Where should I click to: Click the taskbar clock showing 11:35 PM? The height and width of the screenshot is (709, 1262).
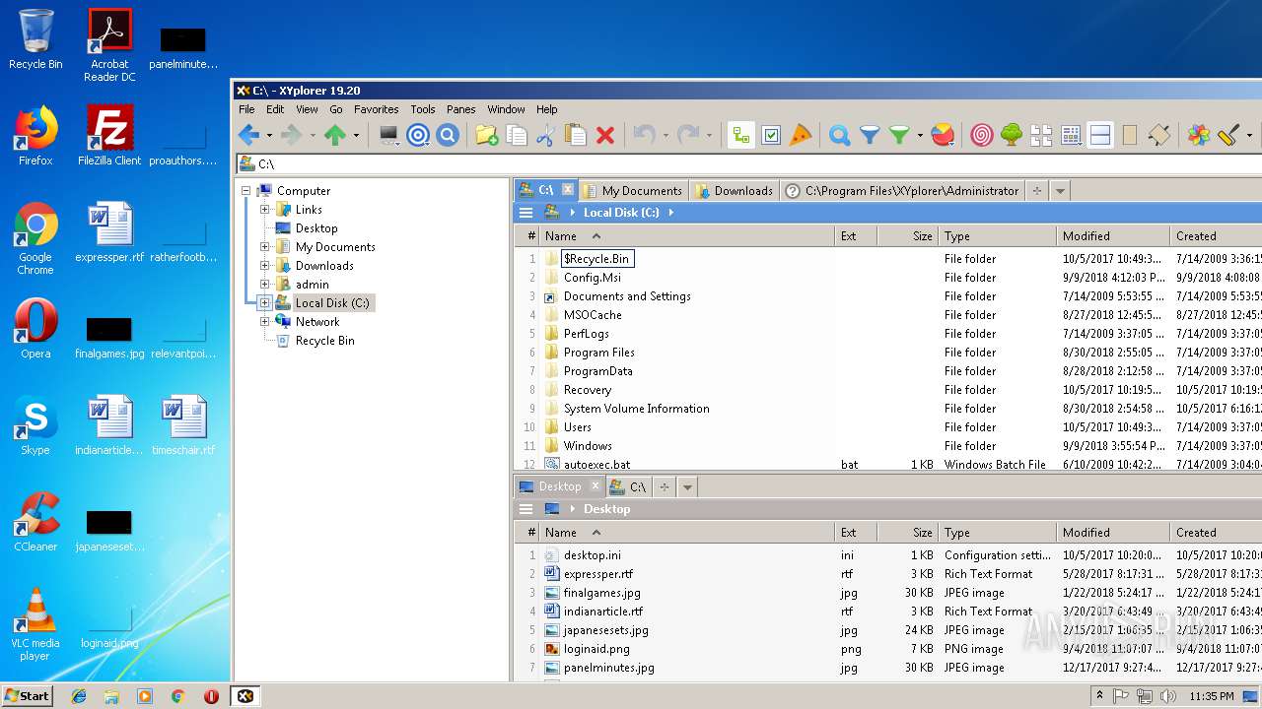1212,696
